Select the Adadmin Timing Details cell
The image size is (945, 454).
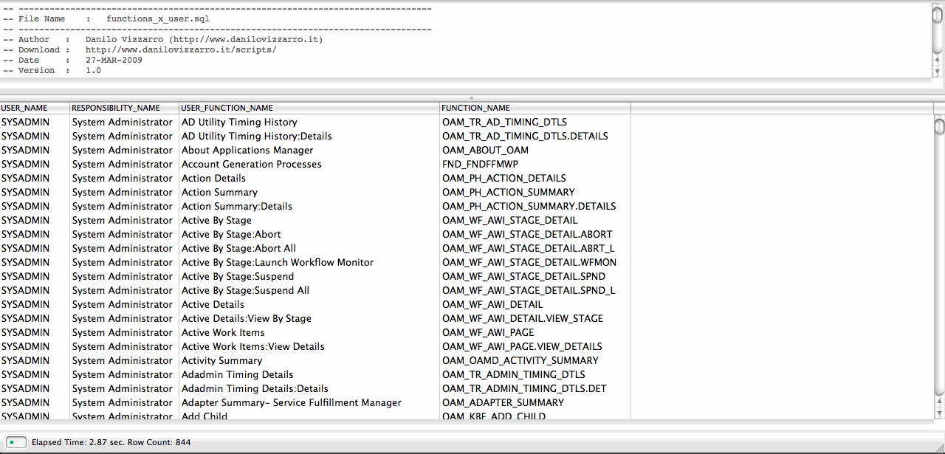[309, 374]
